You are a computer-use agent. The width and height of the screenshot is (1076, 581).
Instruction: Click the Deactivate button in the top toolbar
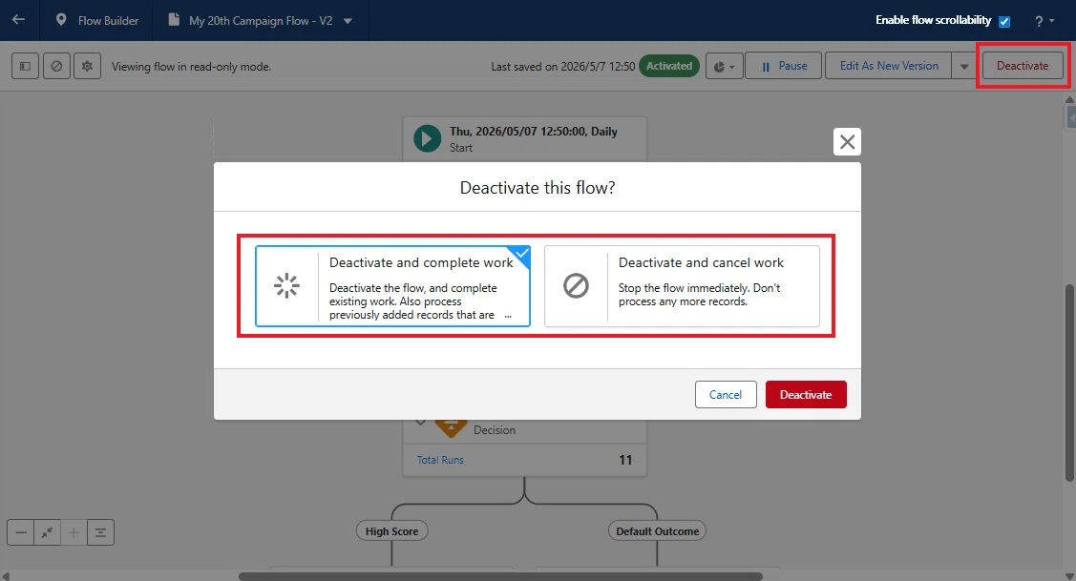pyautogui.click(x=1023, y=66)
